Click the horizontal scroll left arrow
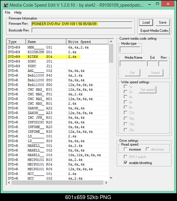This screenshot has height=201, width=177. tap(9, 183)
